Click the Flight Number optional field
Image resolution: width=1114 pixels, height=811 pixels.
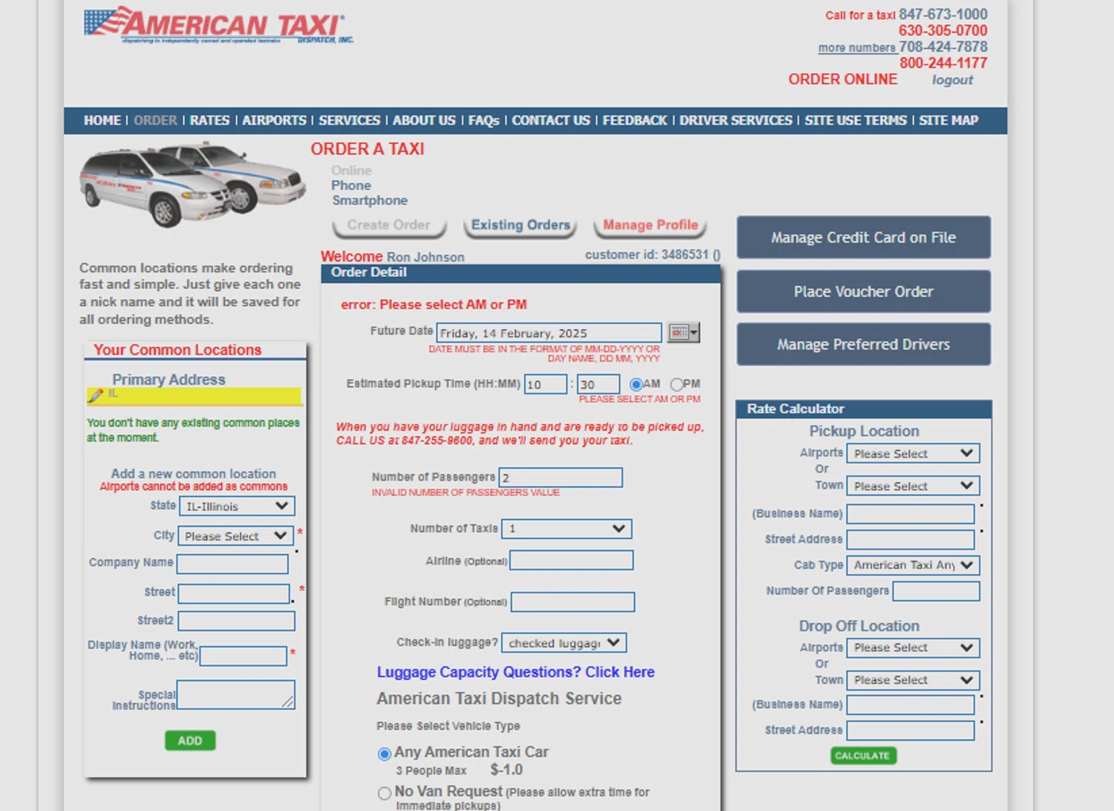(x=573, y=602)
